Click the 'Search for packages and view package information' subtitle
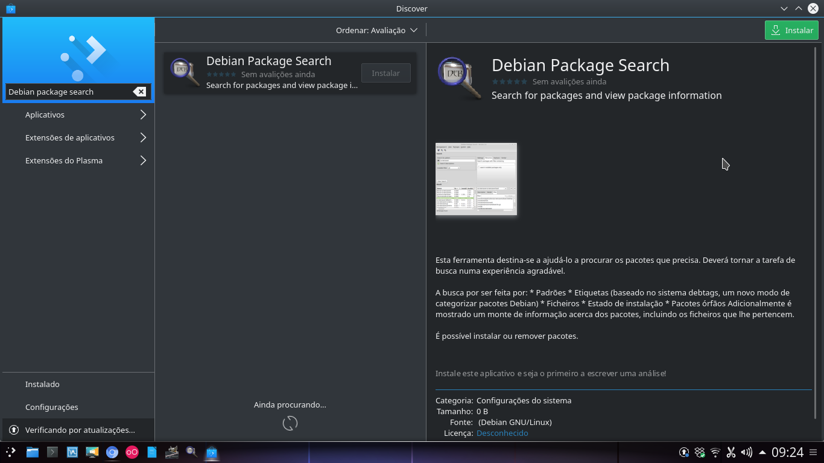Image resolution: width=824 pixels, height=463 pixels. point(606,95)
